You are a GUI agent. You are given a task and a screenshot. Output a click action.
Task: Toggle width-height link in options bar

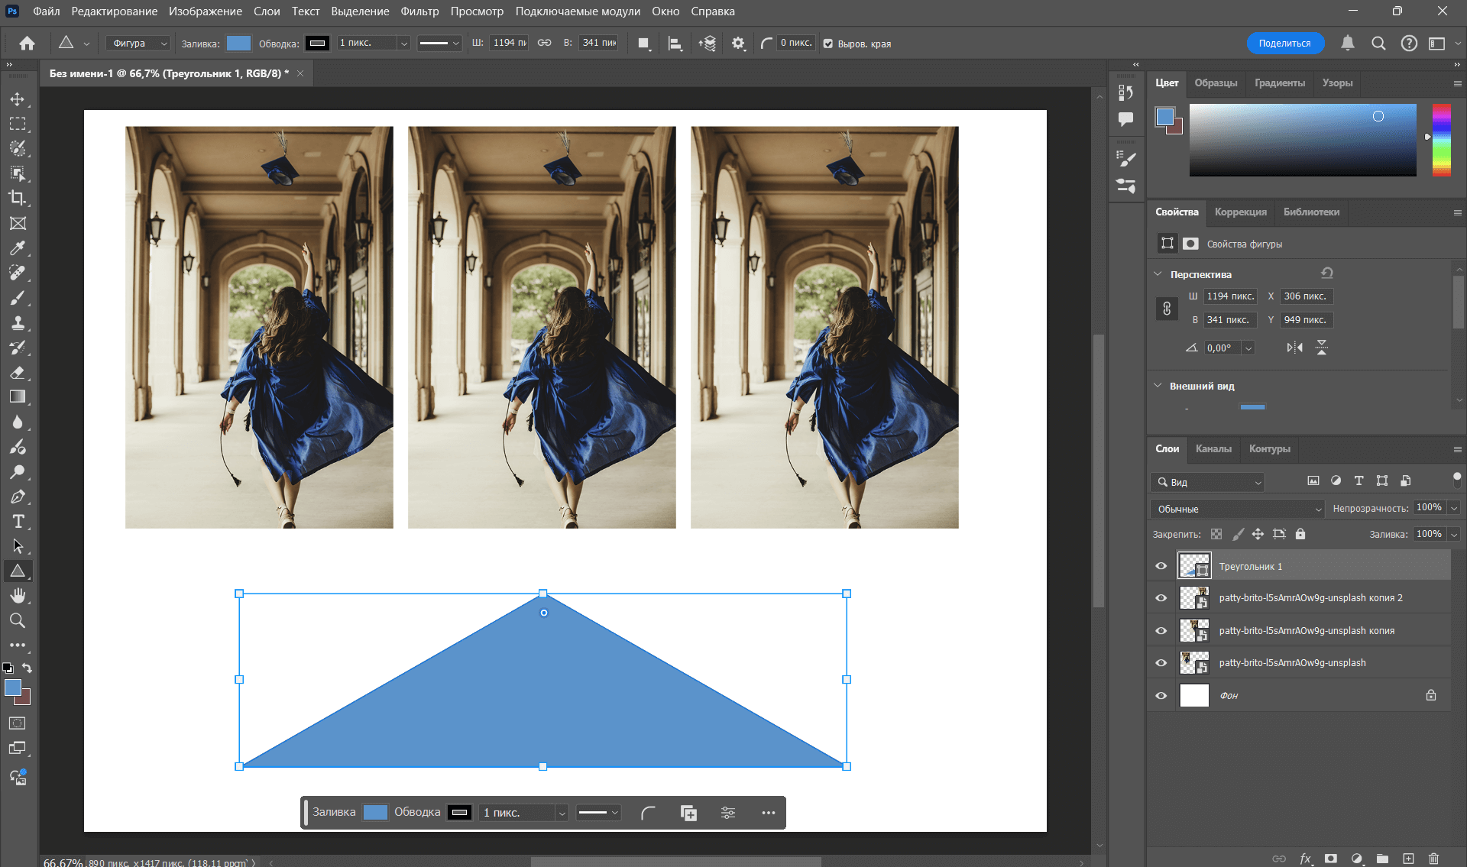point(544,43)
